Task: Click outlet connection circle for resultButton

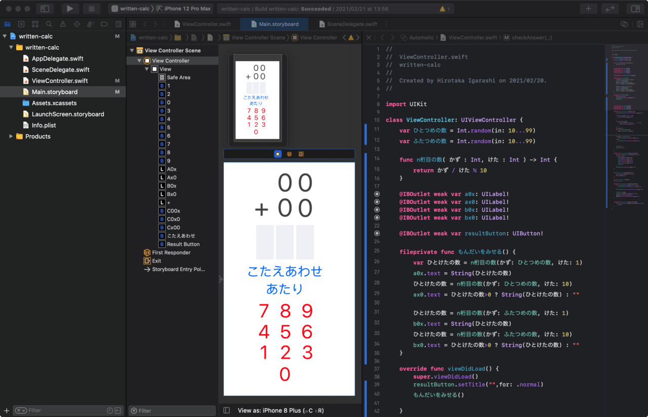Action: click(377, 234)
